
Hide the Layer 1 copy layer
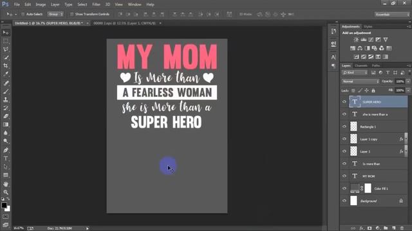(344, 139)
